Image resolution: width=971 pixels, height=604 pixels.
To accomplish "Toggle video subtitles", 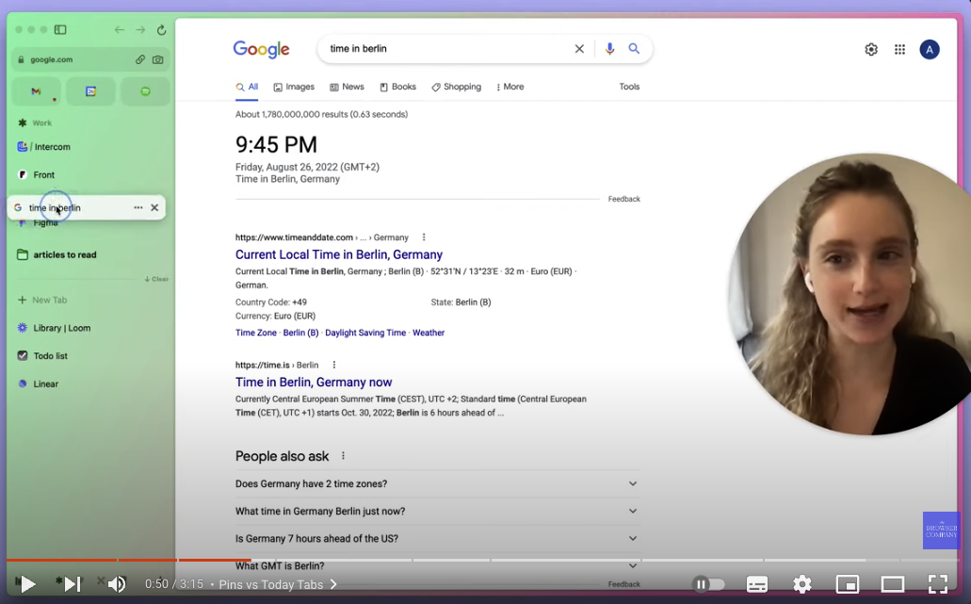I will (757, 583).
